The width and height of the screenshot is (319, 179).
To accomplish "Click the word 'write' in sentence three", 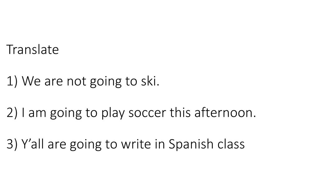I will [x=136, y=144].
